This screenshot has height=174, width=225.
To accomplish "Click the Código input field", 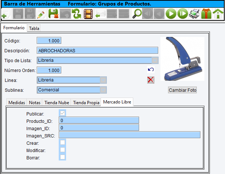I will [49, 41].
